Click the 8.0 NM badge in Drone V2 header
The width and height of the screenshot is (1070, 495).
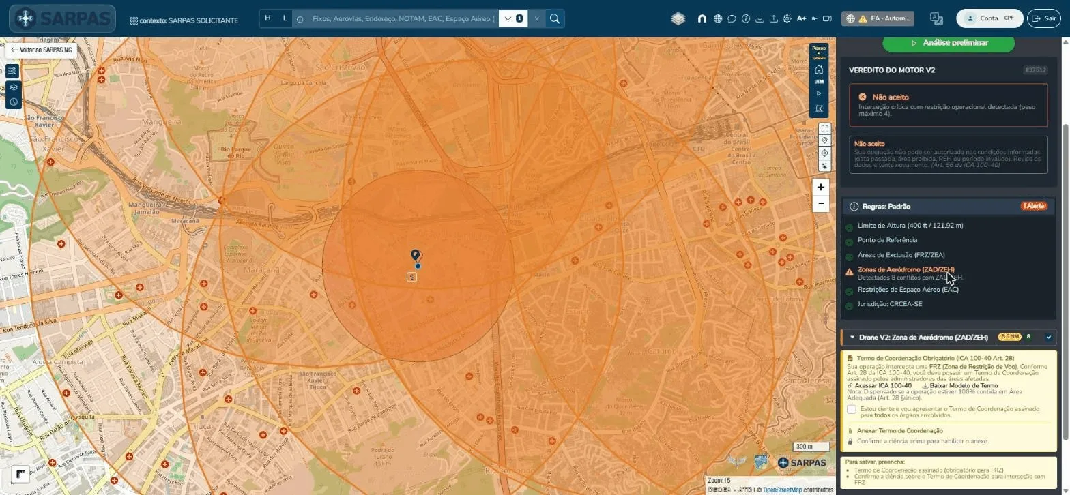(x=1009, y=337)
